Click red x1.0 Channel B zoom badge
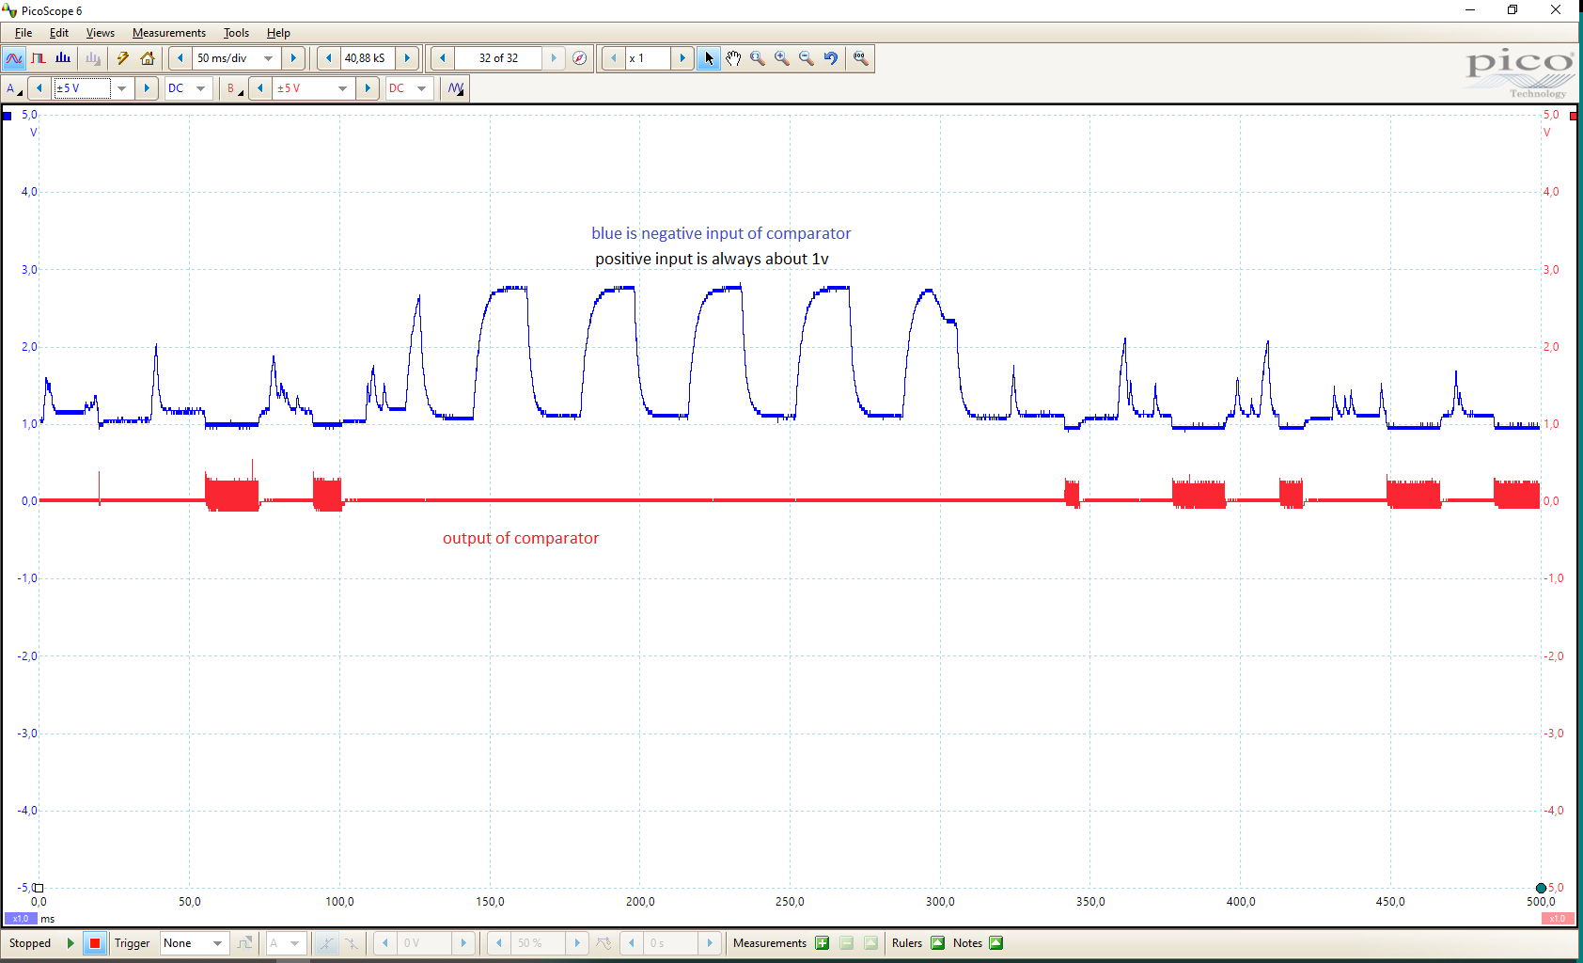Image resolution: width=1583 pixels, height=963 pixels. coord(1558,919)
